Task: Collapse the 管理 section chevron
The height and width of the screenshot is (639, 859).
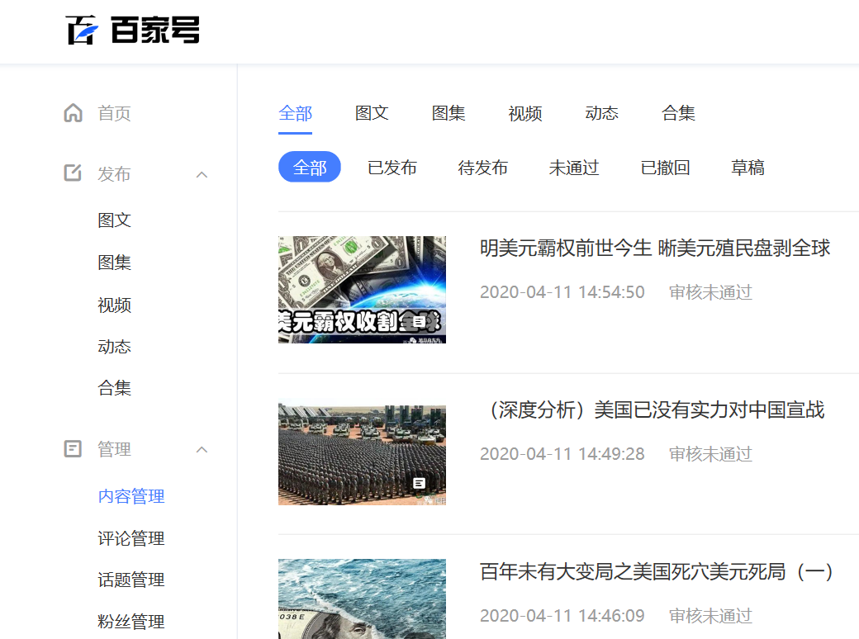Action: (202, 448)
